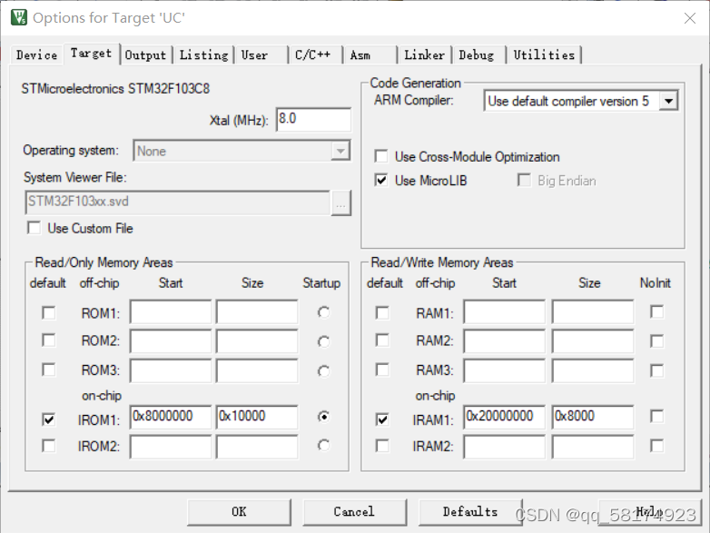Viewport: 710px width, 533px height.
Task: Check the IRAM2 default checkbox
Action: [382, 446]
